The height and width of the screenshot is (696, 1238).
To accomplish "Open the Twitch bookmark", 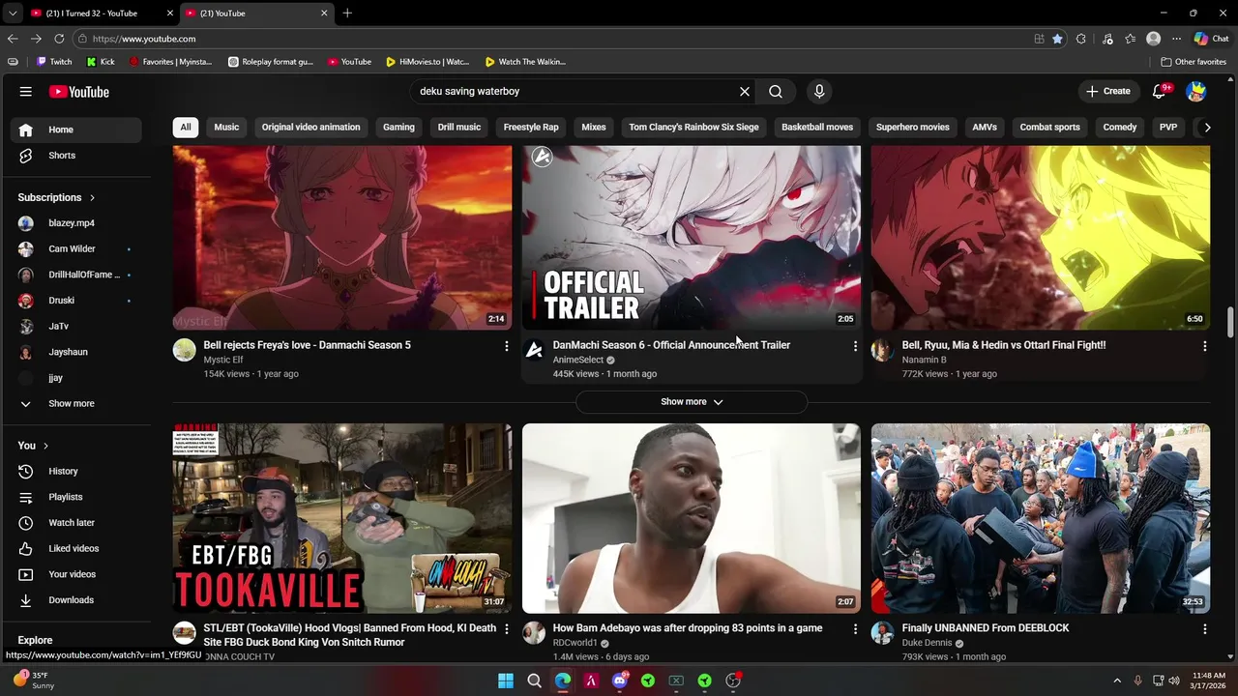I will point(54,62).
